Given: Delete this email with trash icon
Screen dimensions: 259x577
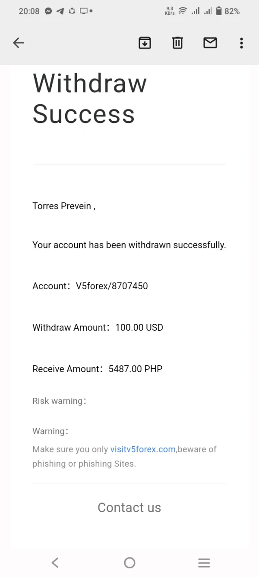Looking at the screenshot, I should coord(177,42).
